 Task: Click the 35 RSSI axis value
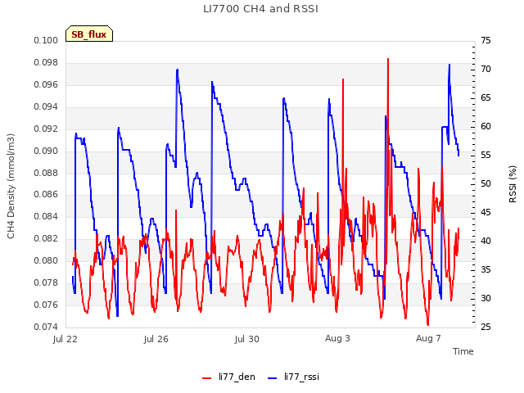click(x=486, y=269)
